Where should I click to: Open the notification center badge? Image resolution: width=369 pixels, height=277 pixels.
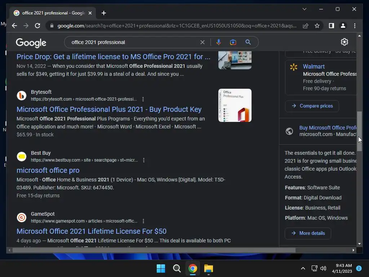359,268
